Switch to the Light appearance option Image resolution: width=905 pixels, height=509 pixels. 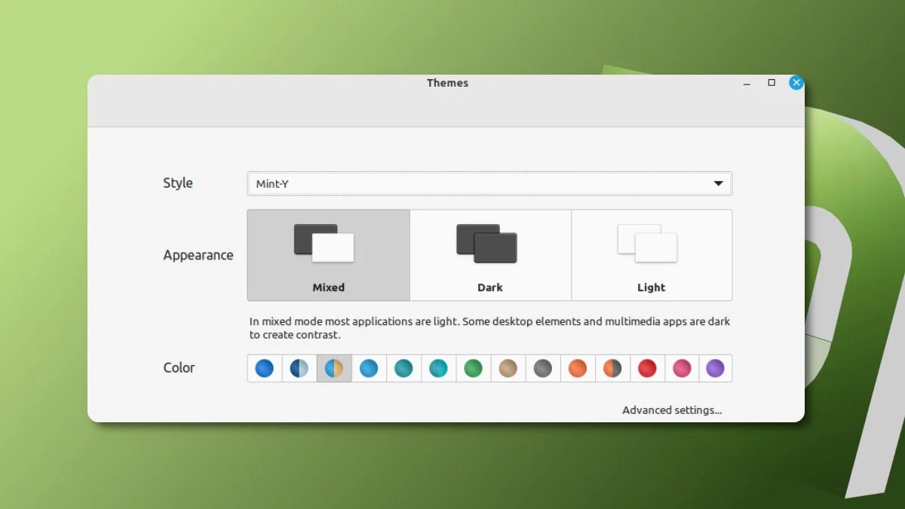tap(652, 255)
